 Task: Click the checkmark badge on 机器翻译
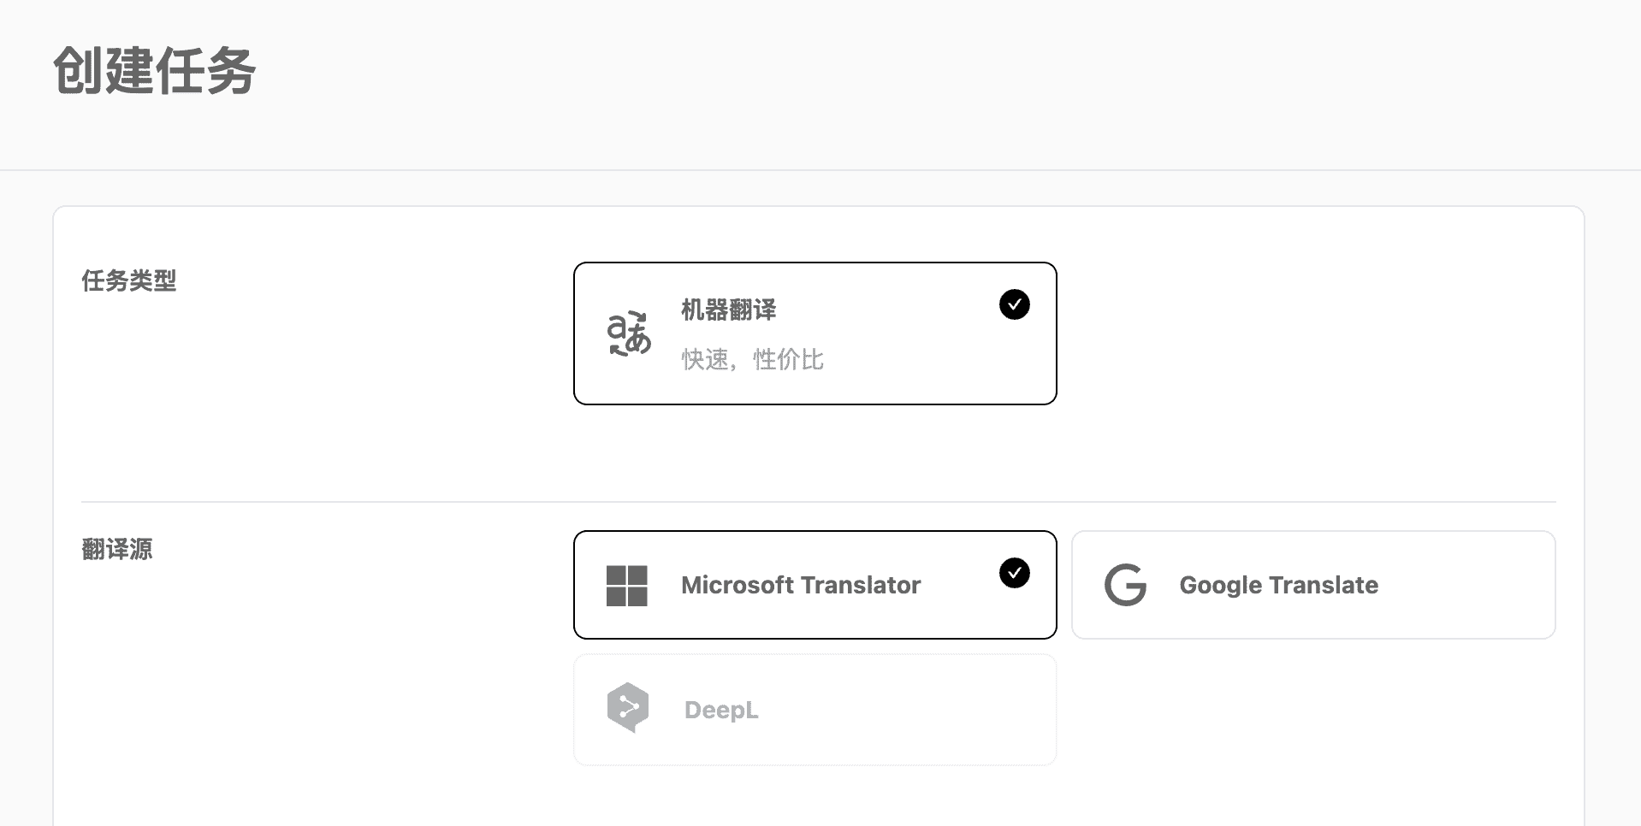click(x=1014, y=304)
